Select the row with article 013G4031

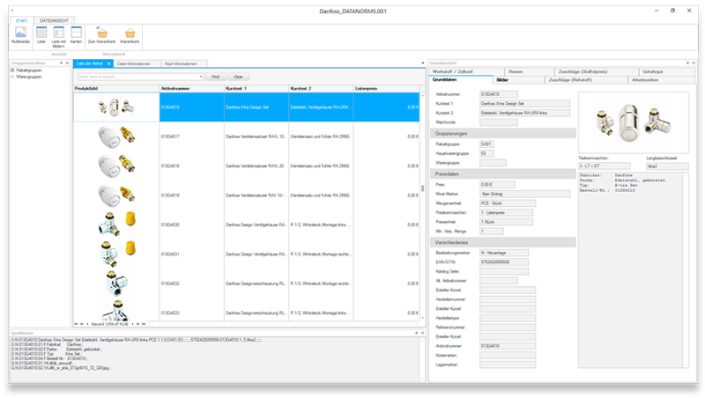pos(247,254)
